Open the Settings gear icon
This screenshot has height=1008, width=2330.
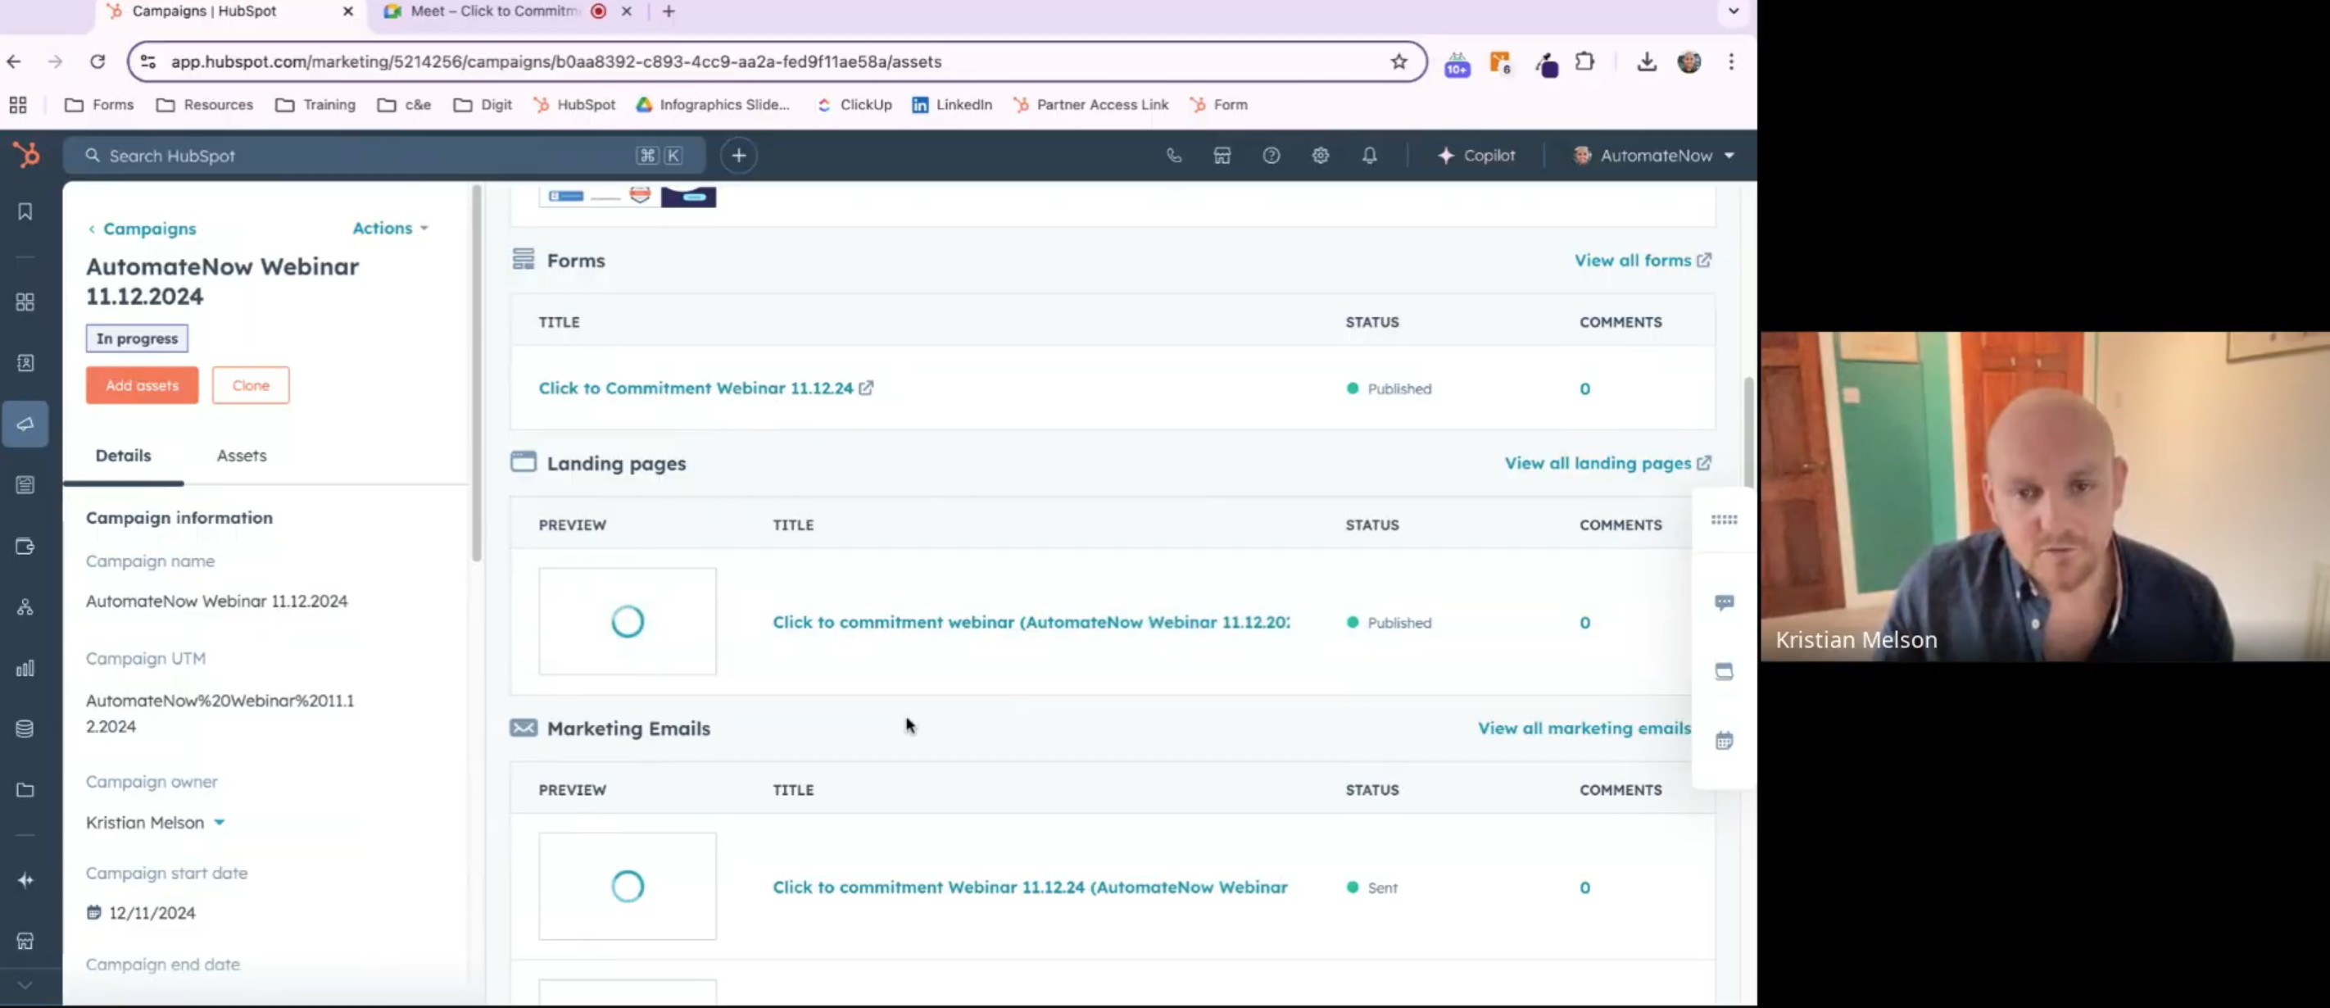pos(1321,156)
